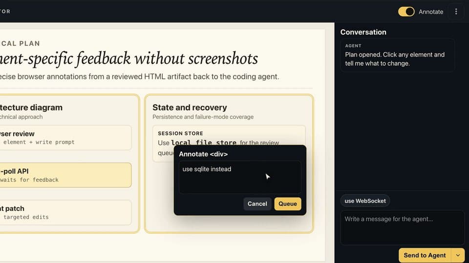Click the 'use WebSocket' queued chip
Image resolution: width=469 pixels, height=263 pixels.
click(365, 201)
